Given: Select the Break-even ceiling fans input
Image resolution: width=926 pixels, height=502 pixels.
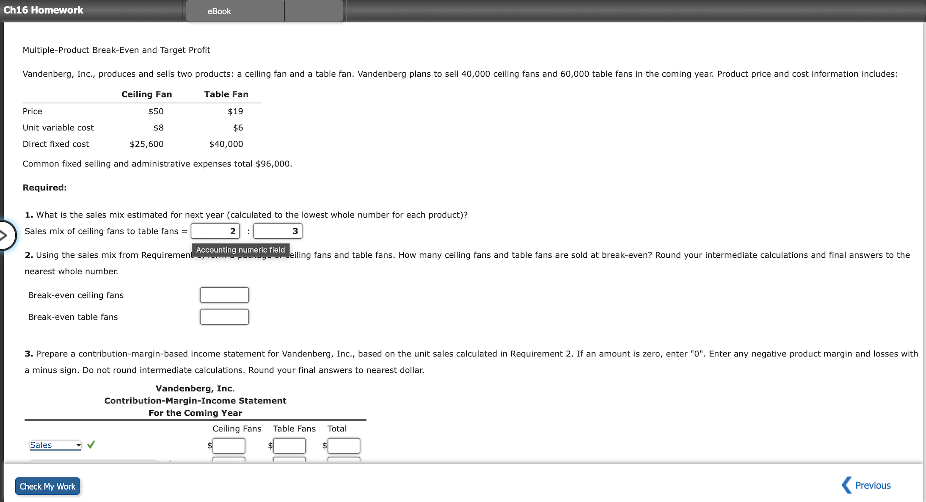Looking at the screenshot, I should (x=224, y=295).
